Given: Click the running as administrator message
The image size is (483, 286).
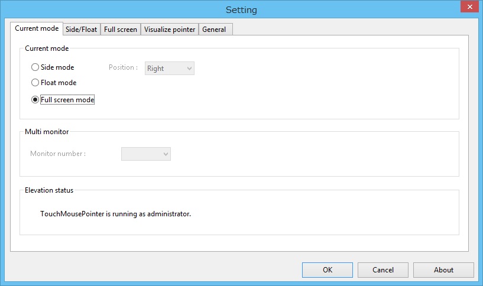Looking at the screenshot, I should coord(115,213).
